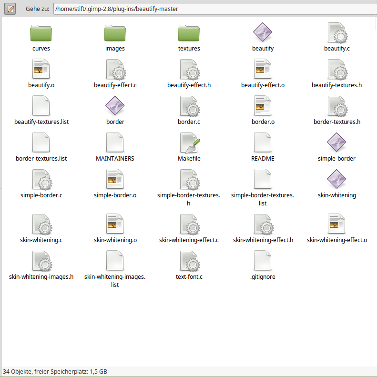
Task: Open the images folder
Action: 115,34
